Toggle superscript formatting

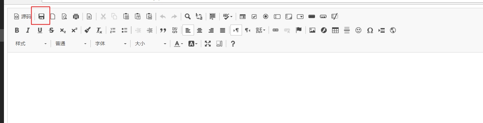[74, 30]
